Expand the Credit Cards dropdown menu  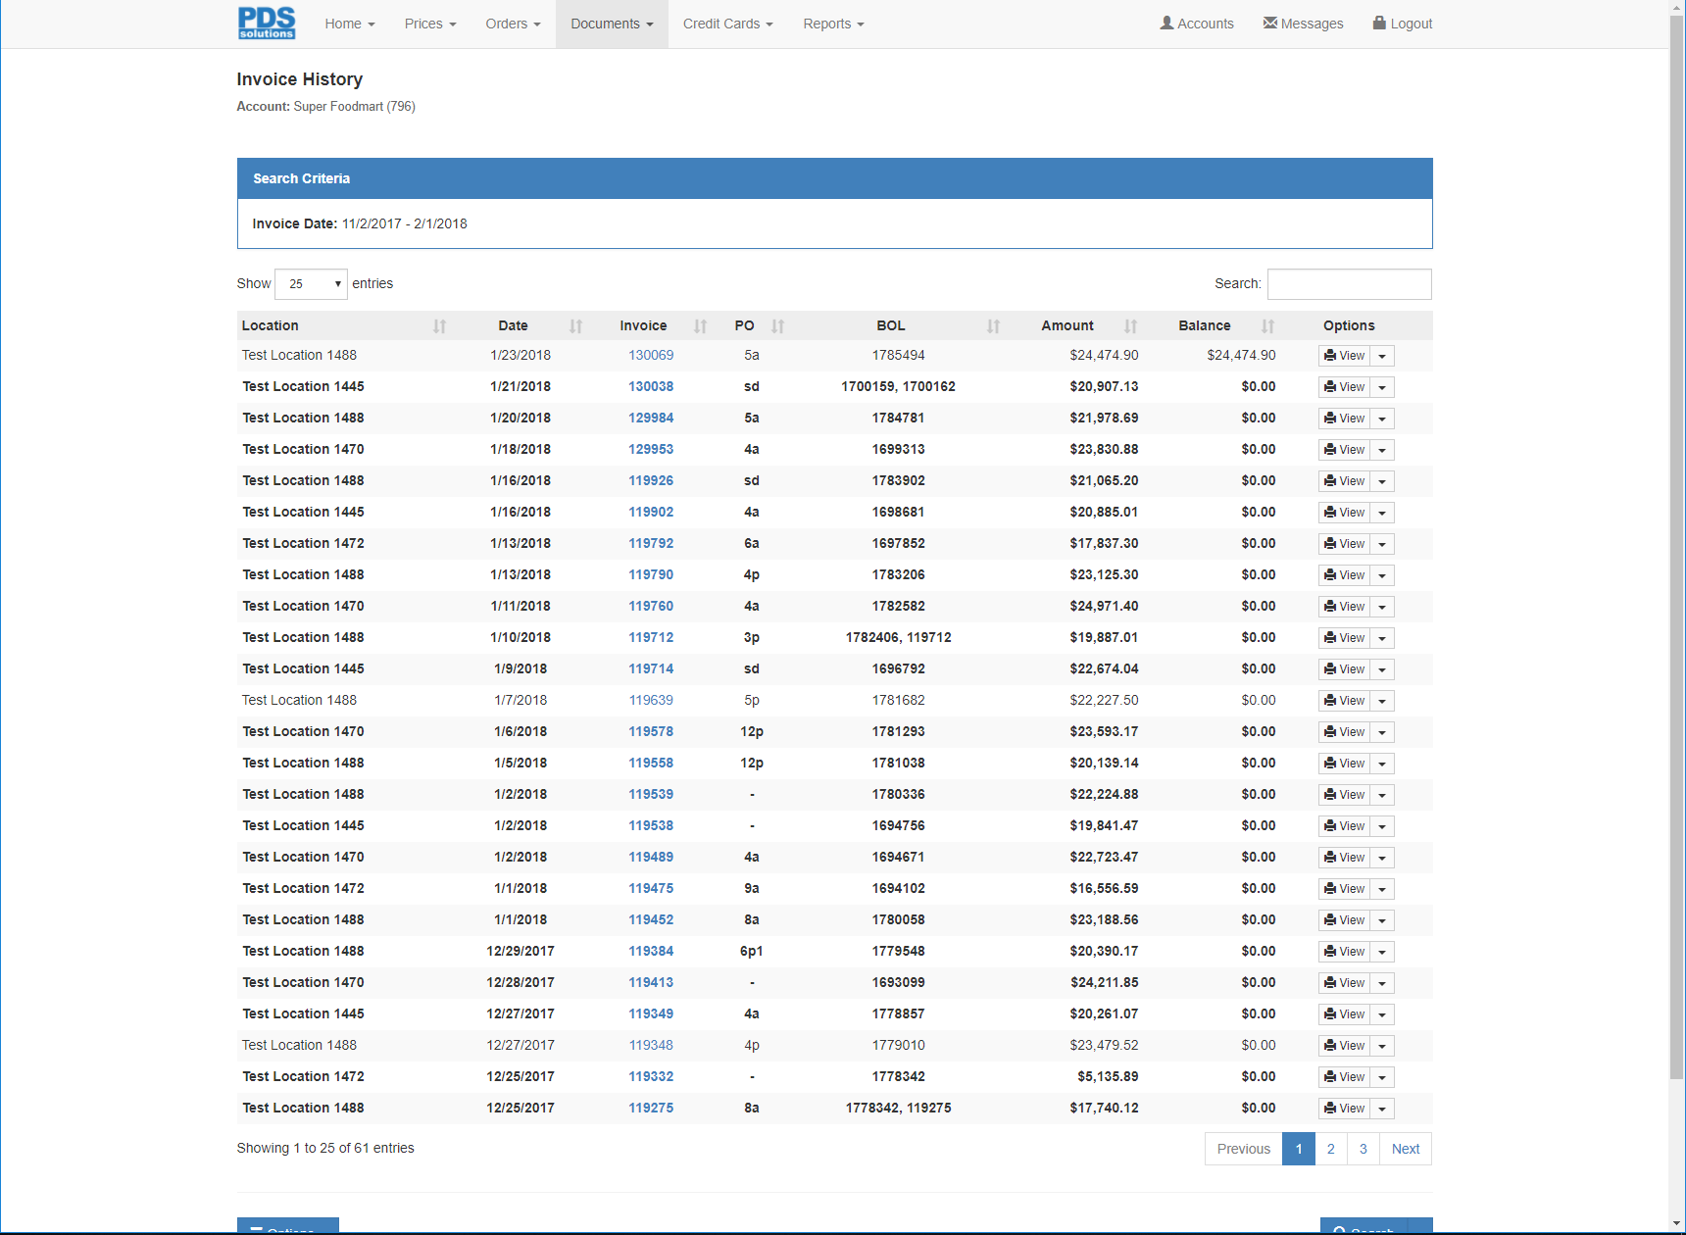(x=727, y=24)
